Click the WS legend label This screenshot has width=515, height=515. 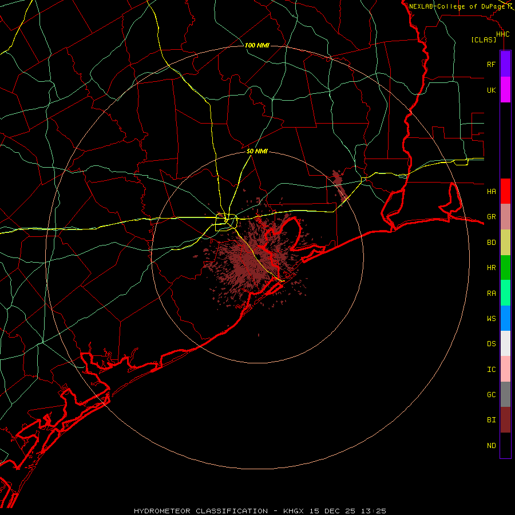(491, 319)
